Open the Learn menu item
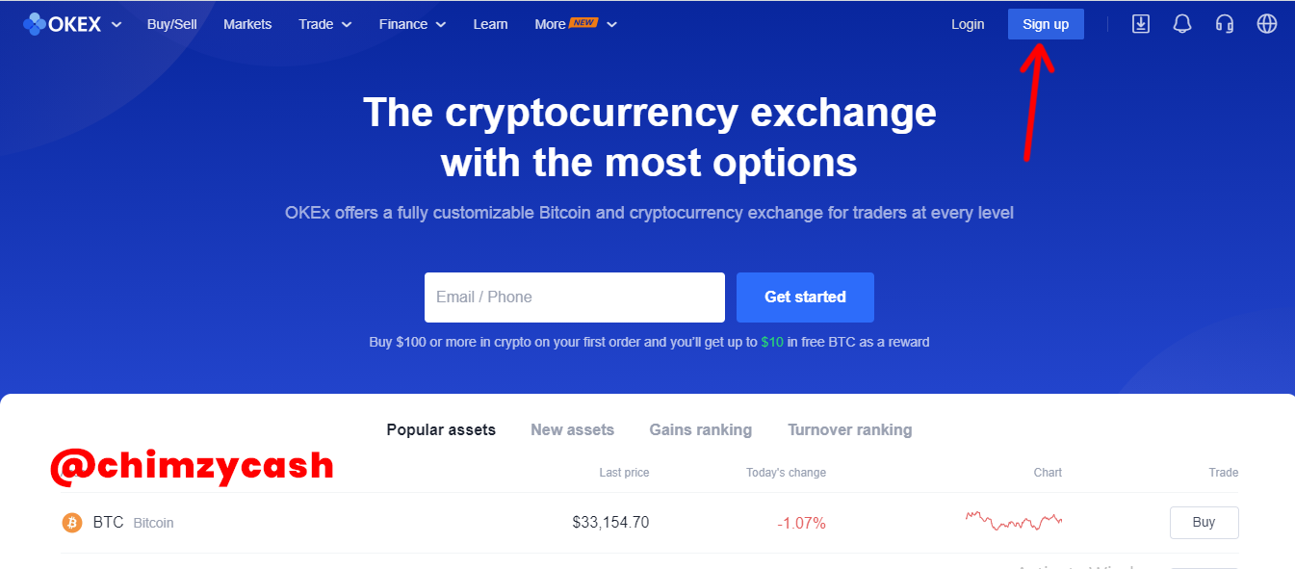Viewport: 1295px width, 569px height. pyautogui.click(x=490, y=24)
